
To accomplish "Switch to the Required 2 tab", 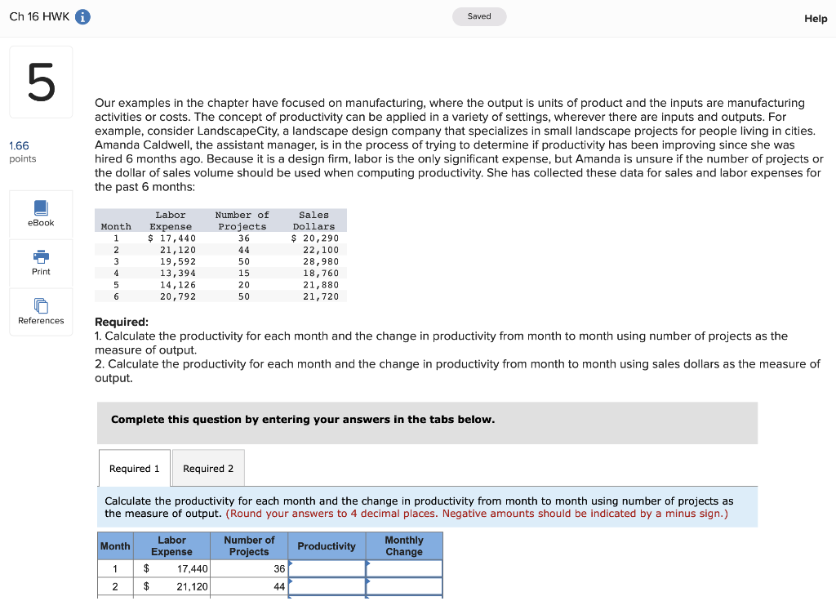I will [x=208, y=468].
